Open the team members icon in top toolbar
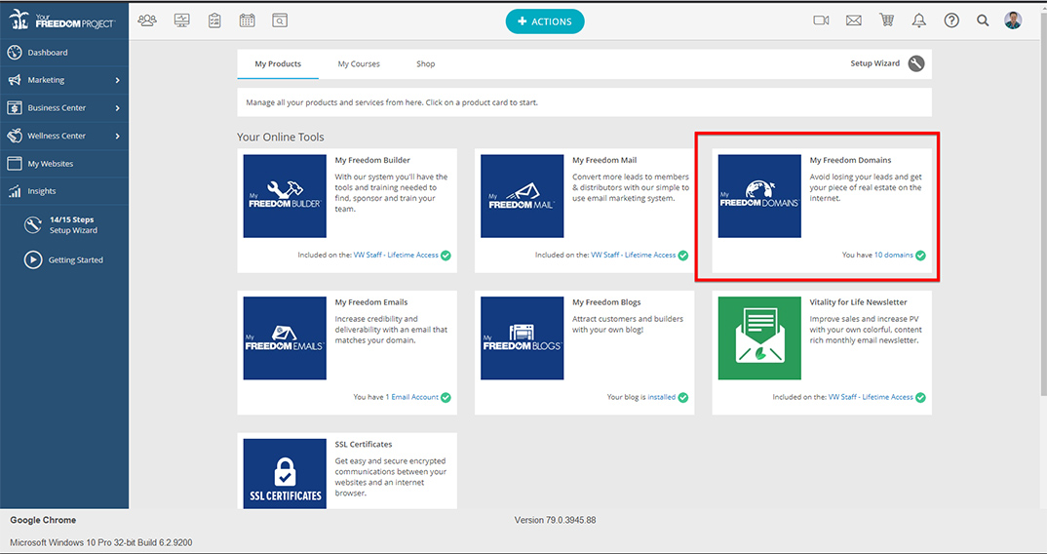 [x=147, y=20]
